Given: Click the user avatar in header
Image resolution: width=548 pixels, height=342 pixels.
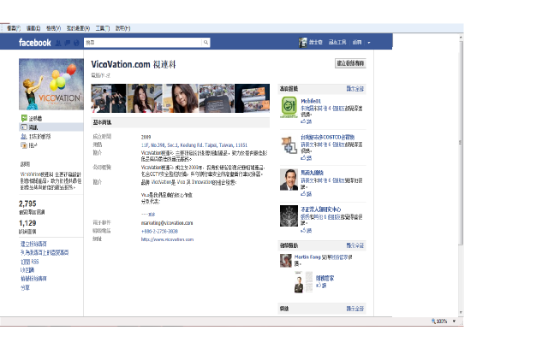Looking at the screenshot, I should click(302, 43).
